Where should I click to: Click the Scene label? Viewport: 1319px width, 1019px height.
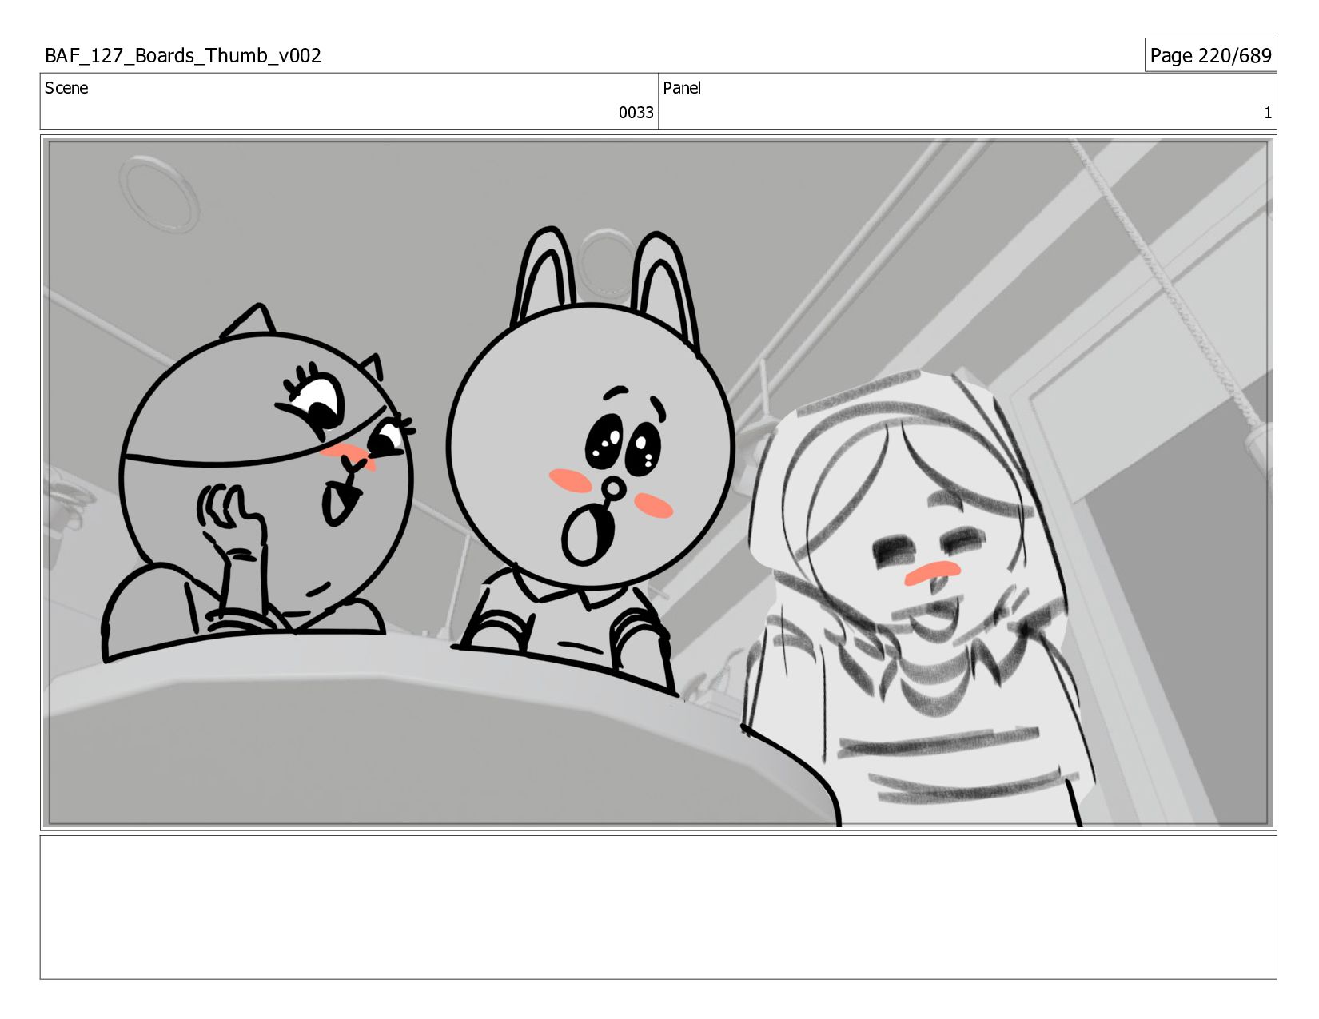[x=66, y=88]
